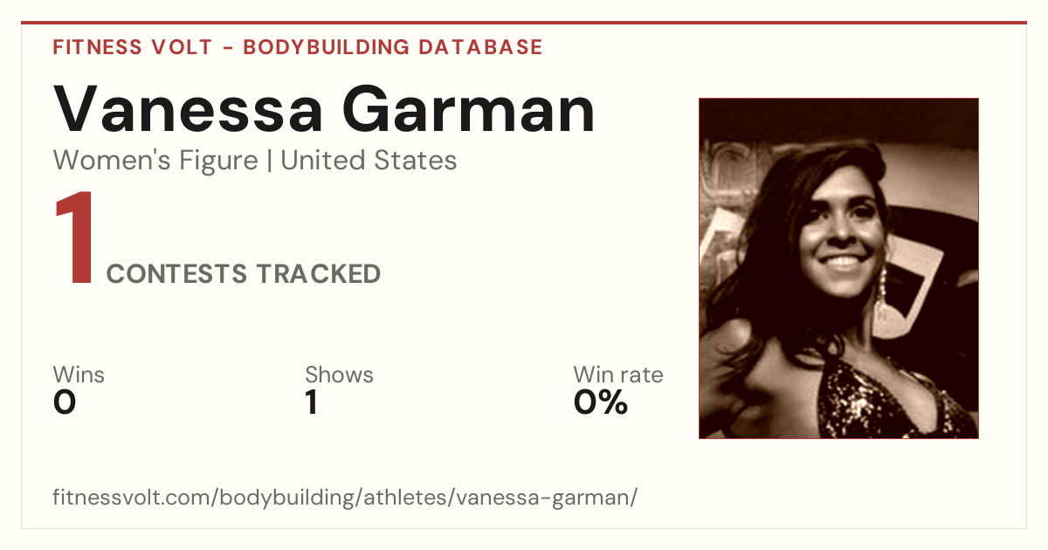
Task: Select the Women's Figure division text
Action: point(155,161)
